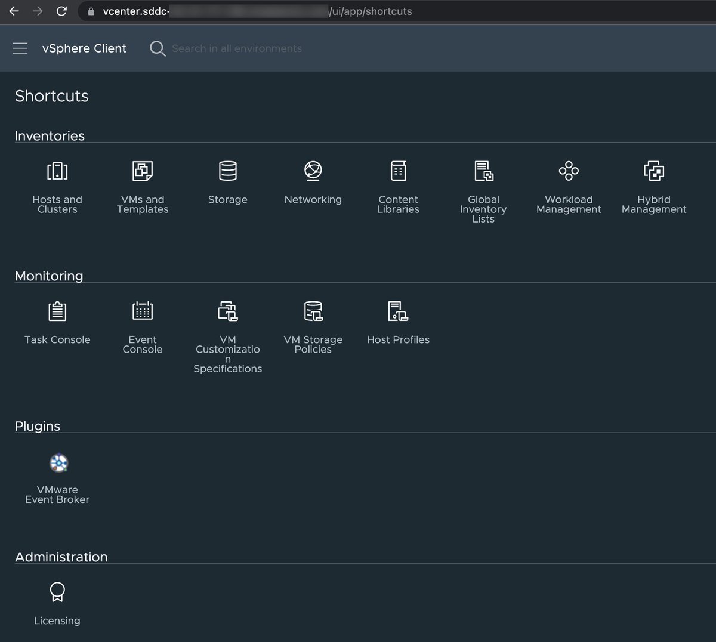The image size is (716, 642).
Task: Launch the VMware Event Broker plugin icon
Action: 58,463
